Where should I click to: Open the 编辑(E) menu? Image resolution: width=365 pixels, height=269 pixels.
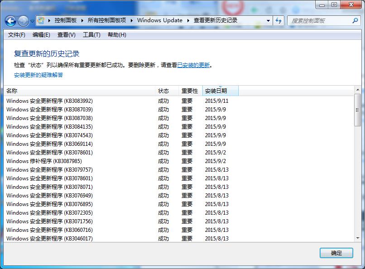pyautogui.click(x=41, y=35)
